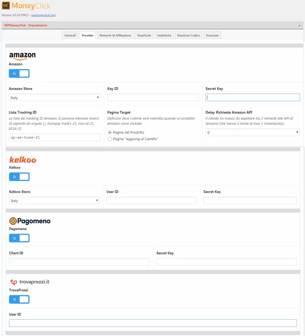The width and height of the screenshot is (305, 336).
Task: Click the Pagomeno logo
Action: click(x=30, y=221)
